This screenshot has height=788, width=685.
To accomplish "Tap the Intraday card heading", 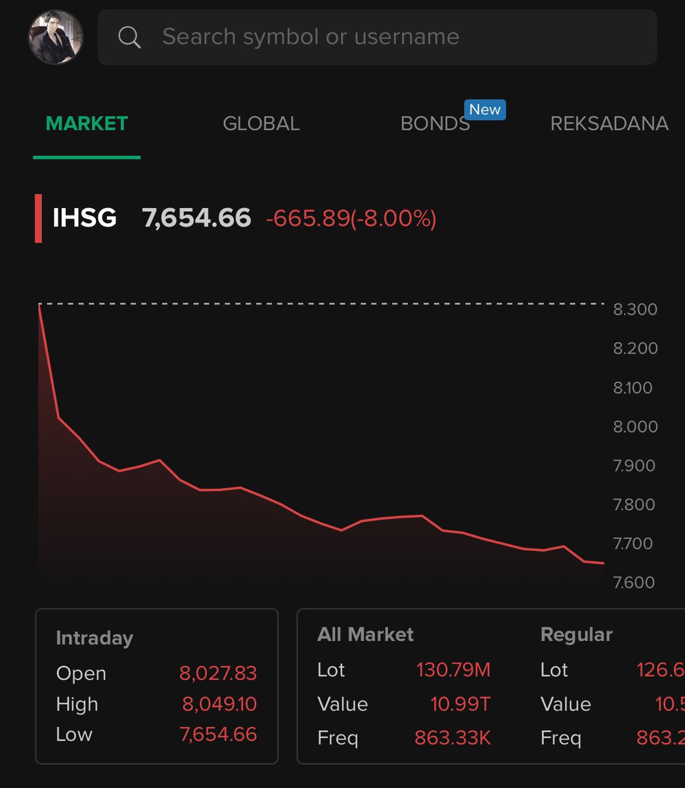I will pos(95,638).
